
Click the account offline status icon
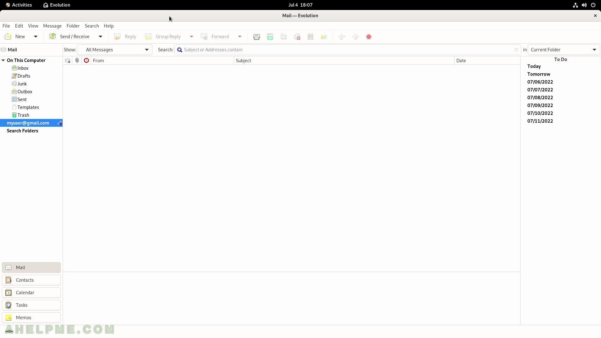pyautogui.click(x=59, y=123)
